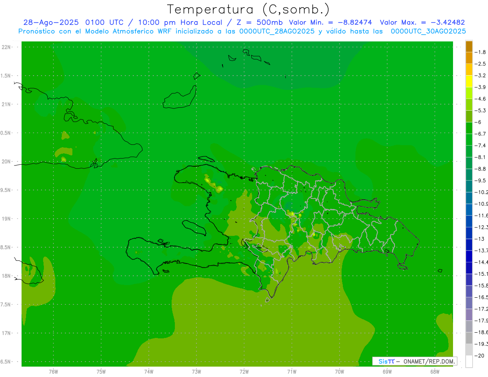Click the "SisTT - ONAMET/REP.DOM." credit label
This screenshot has height=377, width=488.
pyautogui.click(x=414, y=361)
